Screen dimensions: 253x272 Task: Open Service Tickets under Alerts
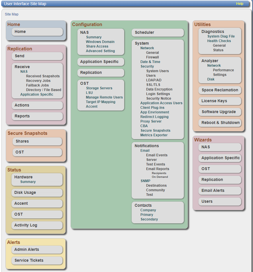37,261
